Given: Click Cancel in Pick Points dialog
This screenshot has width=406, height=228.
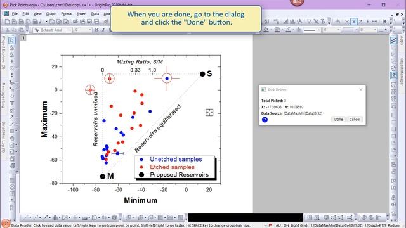Looking at the screenshot, I should (354, 120).
